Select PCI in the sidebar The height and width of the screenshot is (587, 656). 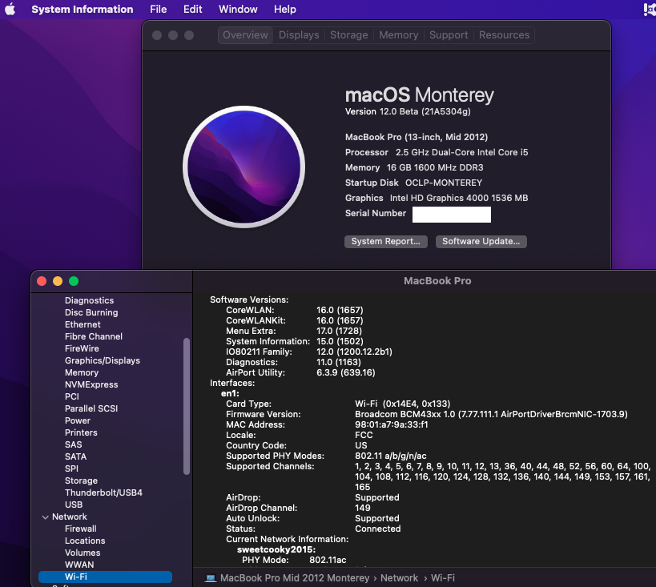(71, 396)
